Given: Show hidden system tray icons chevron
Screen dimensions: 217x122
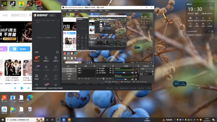Looking at the screenshot, I should (x=175, y=120).
